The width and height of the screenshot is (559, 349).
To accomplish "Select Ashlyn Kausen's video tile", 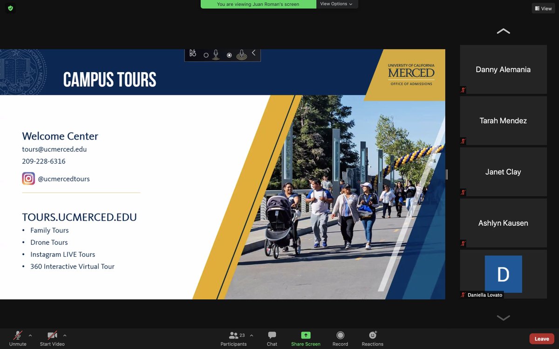I will 503,223.
